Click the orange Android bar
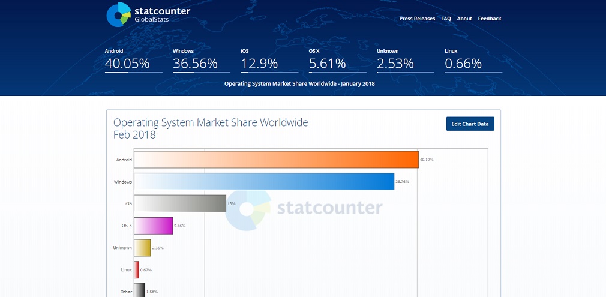The height and width of the screenshot is (297, 606). click(277, 160)
